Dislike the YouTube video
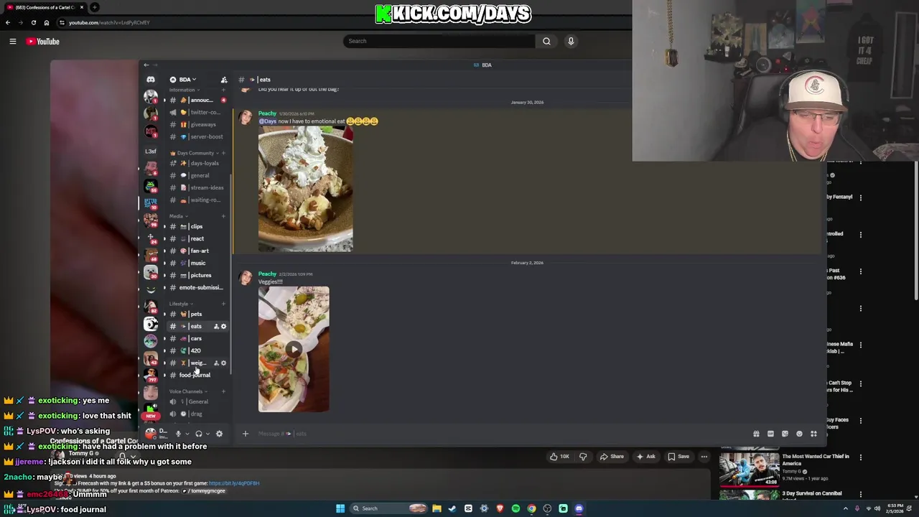919x517 pixels. pyautogui.click(x=583, y=457)
